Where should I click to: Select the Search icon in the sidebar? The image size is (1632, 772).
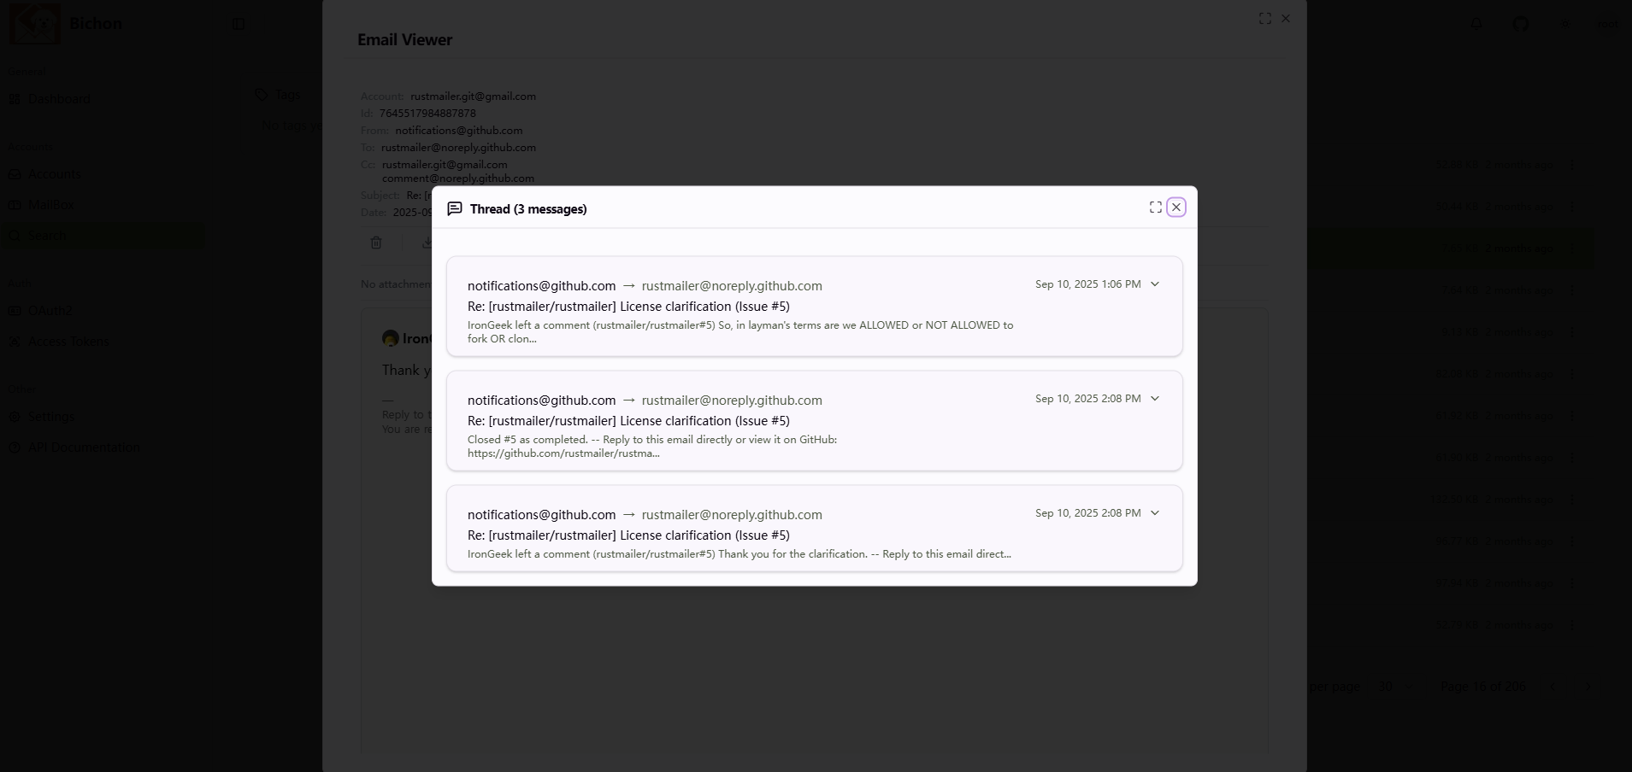15,236
